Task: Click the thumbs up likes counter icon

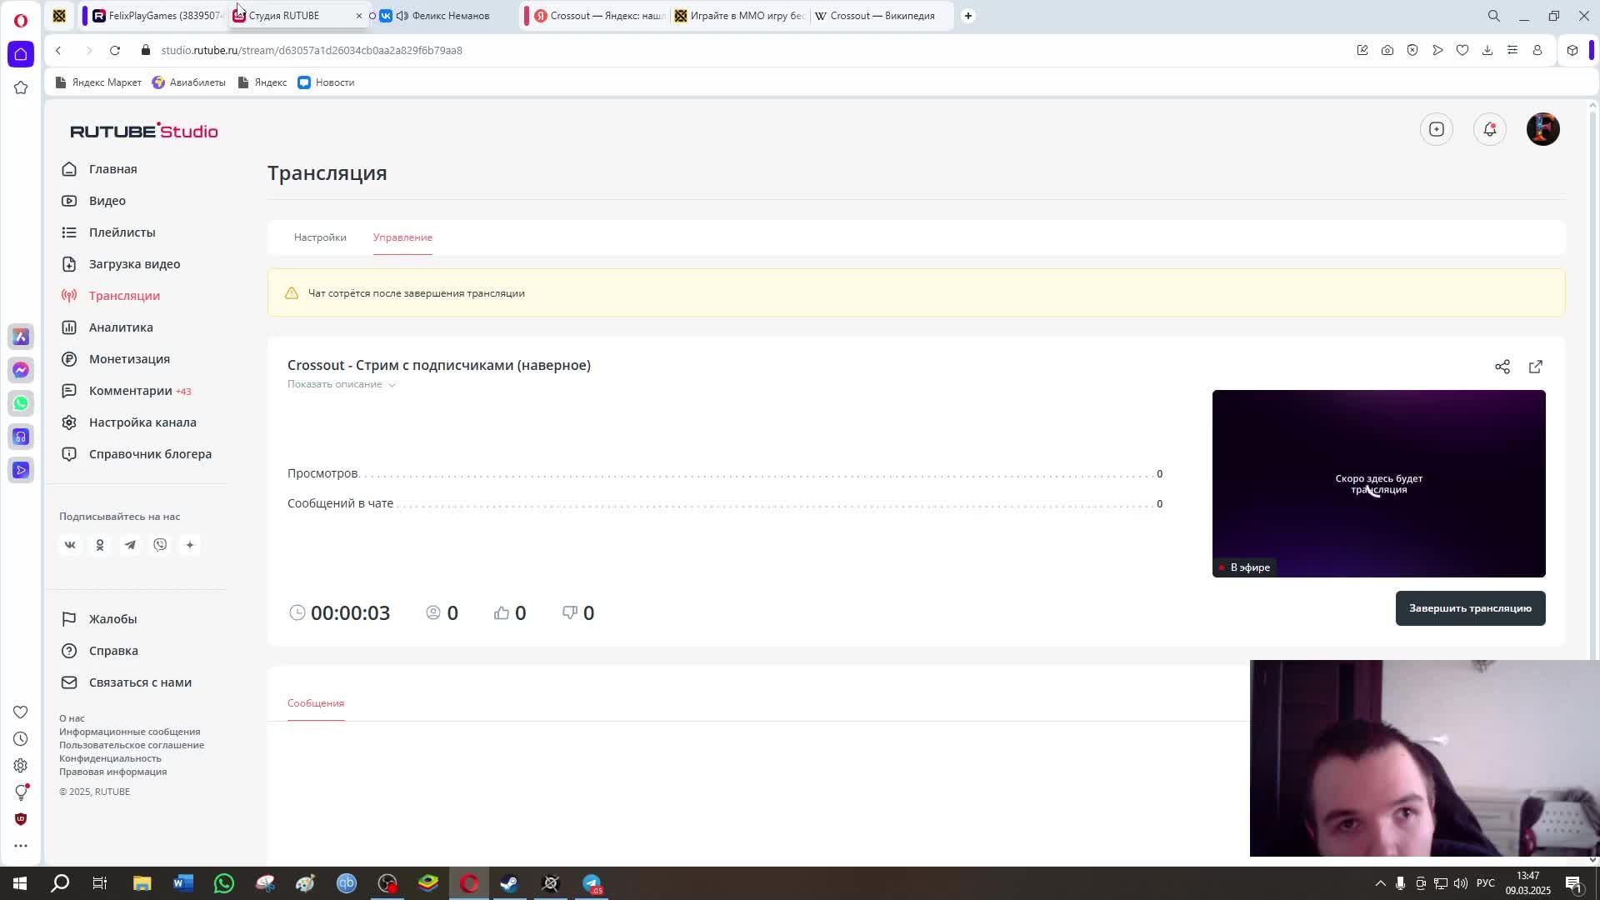Action: tap(501, 613)
